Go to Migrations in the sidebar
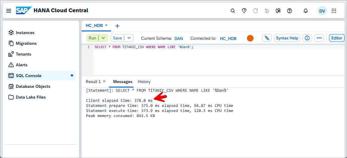 (x=41, y=43)
